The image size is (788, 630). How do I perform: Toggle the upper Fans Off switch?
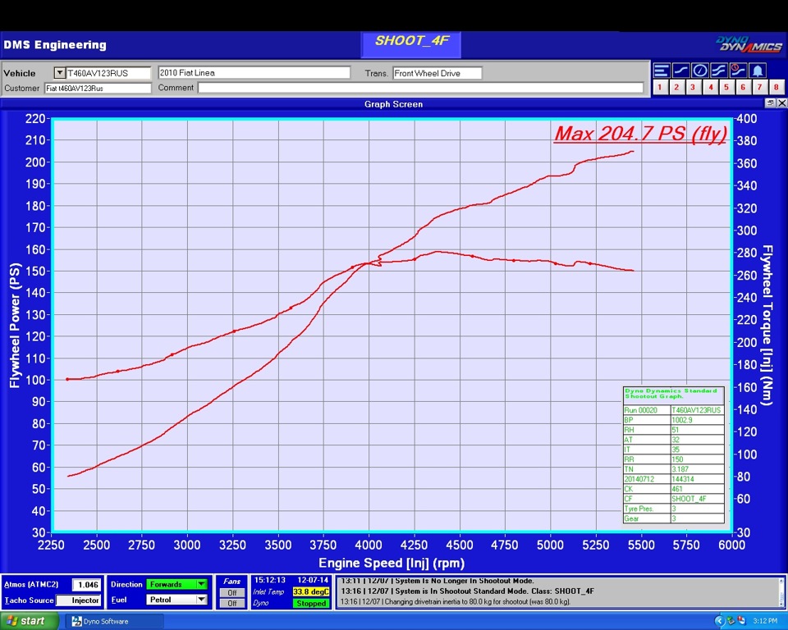(232, 592)
